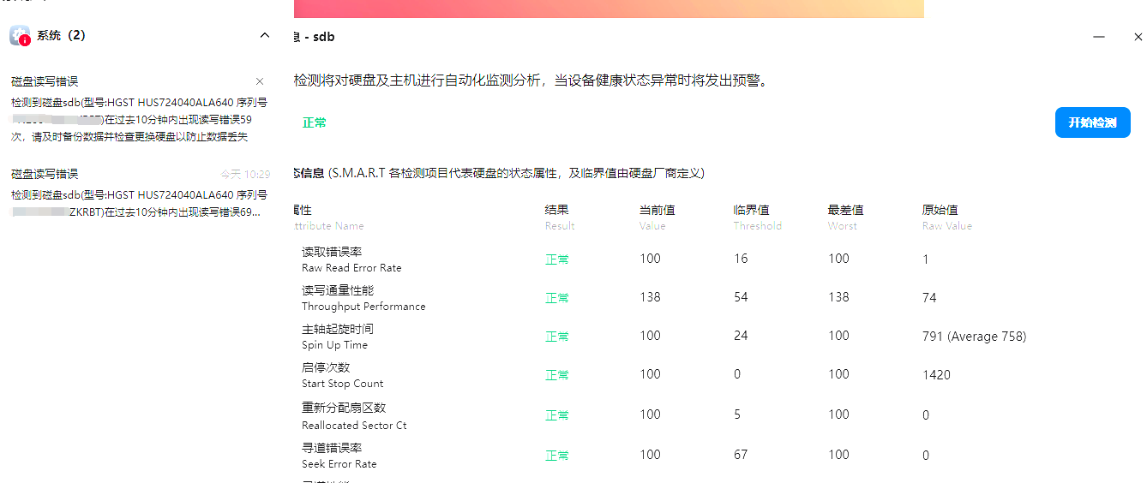
Task: Click the threshold value 54
Action: [x=741, y=297]
